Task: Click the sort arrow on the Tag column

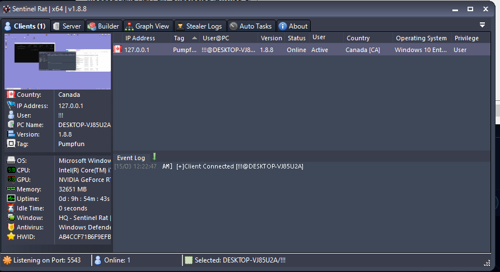Action: point(194,38)
